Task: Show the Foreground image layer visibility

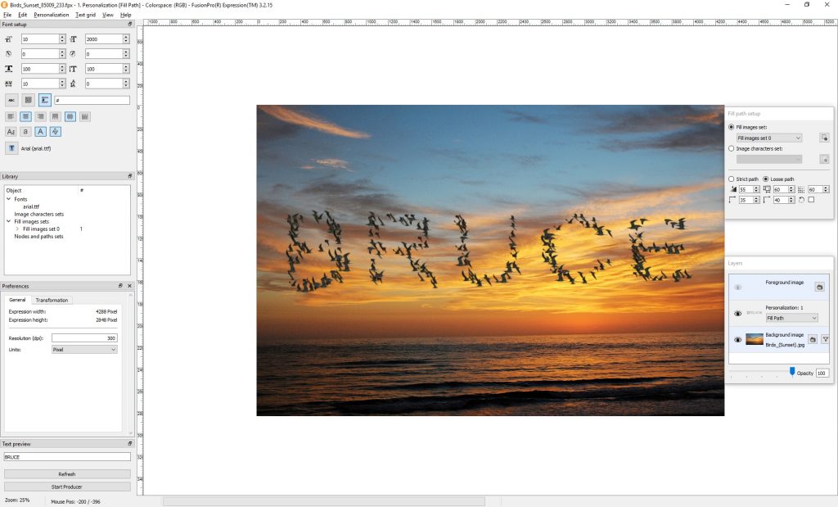Action: tap(737, 287)
